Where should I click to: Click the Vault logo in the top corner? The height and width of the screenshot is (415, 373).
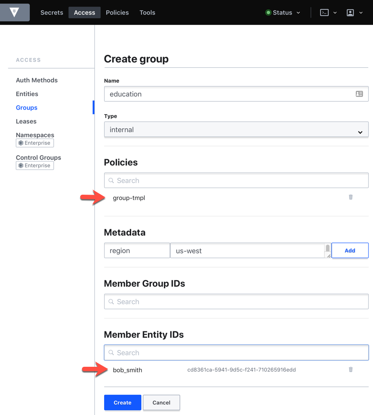(15, 12)
